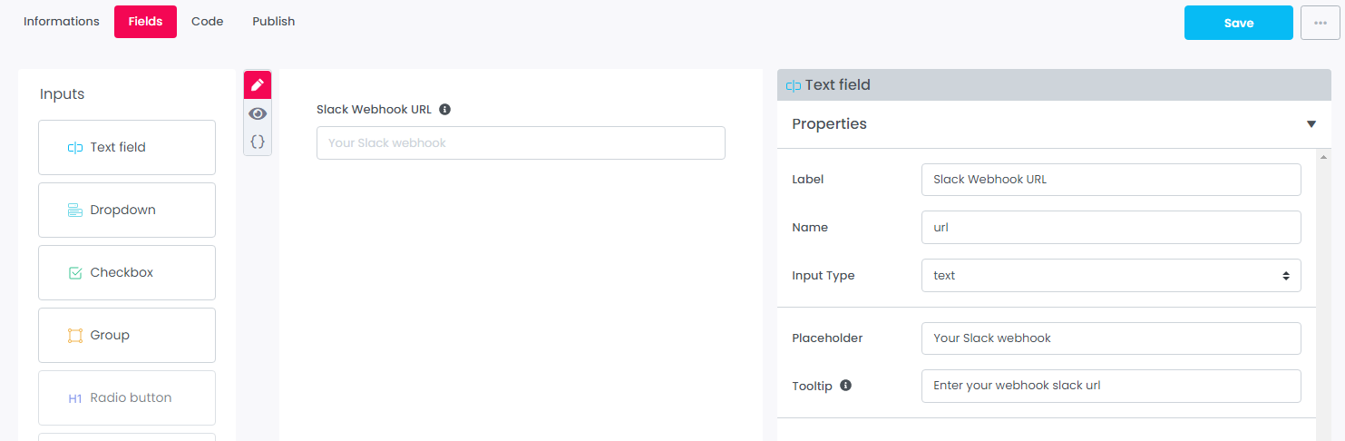Edit the Placeholder property field
The height and width of the screenshot is (441, 1345).
(x=1110, y=338)
